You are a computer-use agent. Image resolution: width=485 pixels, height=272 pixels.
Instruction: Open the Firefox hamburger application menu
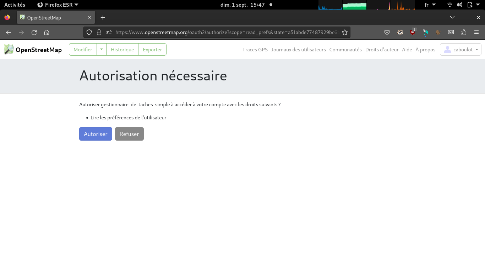tap(476, 32)
